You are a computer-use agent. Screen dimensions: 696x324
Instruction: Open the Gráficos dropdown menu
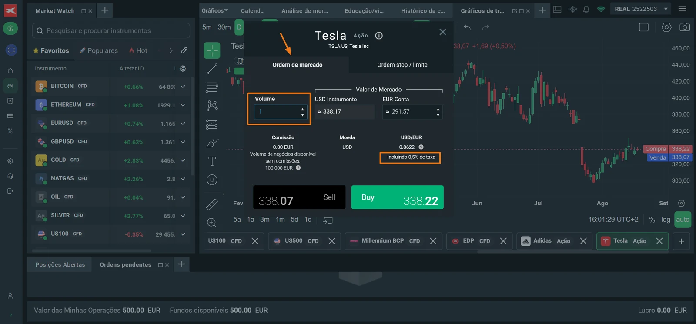click(x=214, y=10)
